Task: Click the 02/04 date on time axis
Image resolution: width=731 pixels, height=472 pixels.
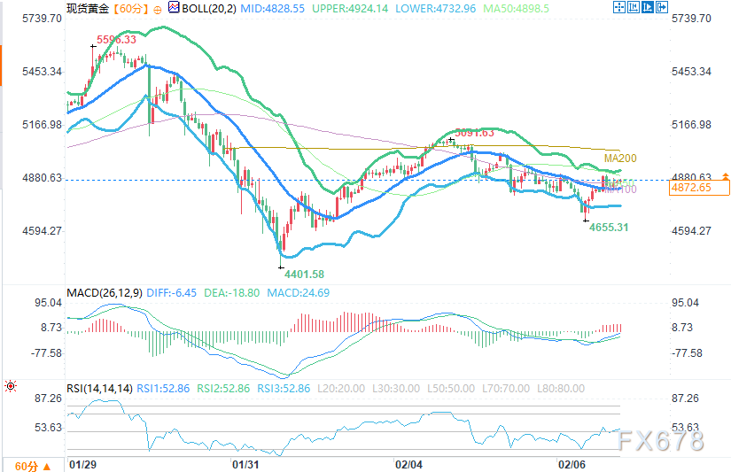Action: coord(407,463)
